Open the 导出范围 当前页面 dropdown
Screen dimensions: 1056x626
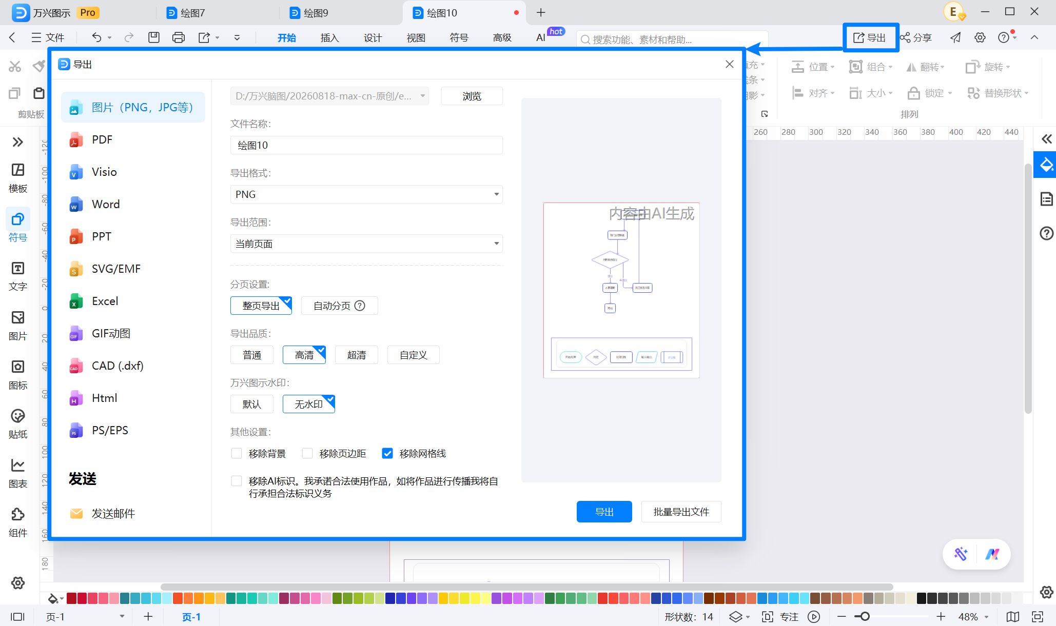pyautogui.click(x=366, y=244)
